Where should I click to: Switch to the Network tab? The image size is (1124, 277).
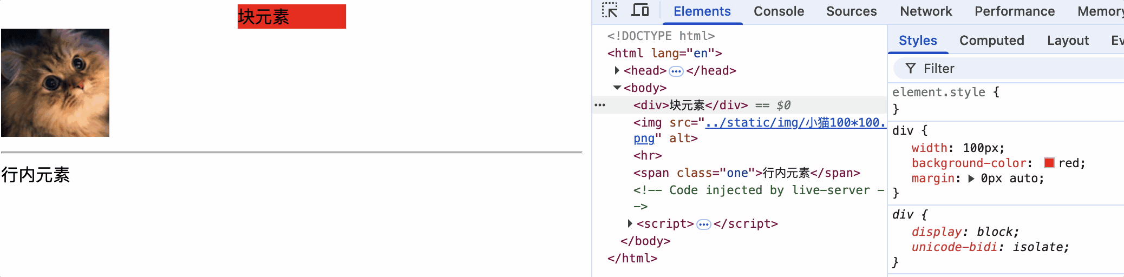point(926,11)
